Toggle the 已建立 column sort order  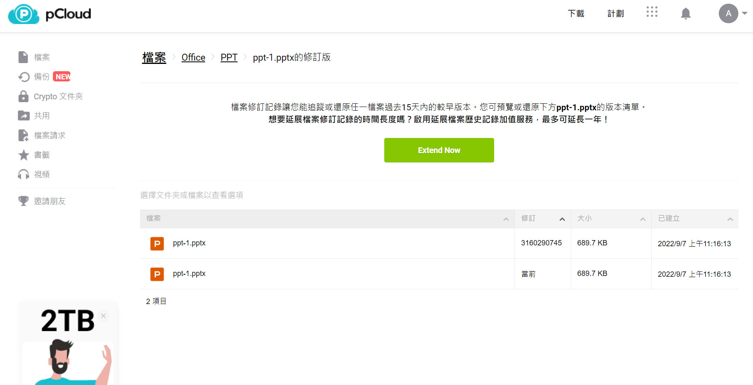(730, 219)
